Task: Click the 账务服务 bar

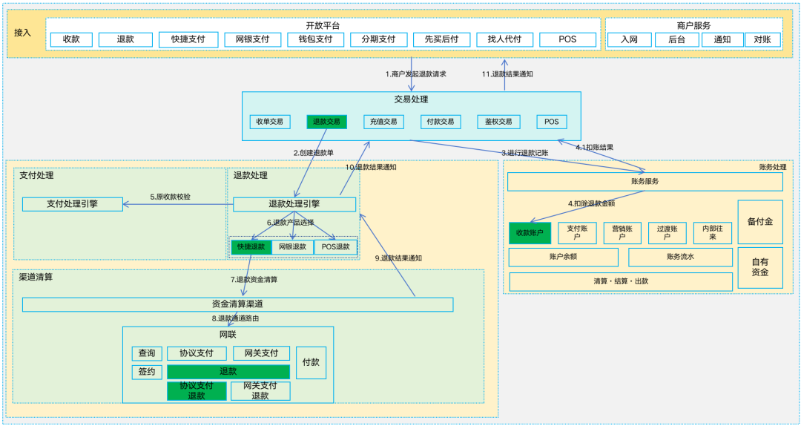Action: pos(645,182)
